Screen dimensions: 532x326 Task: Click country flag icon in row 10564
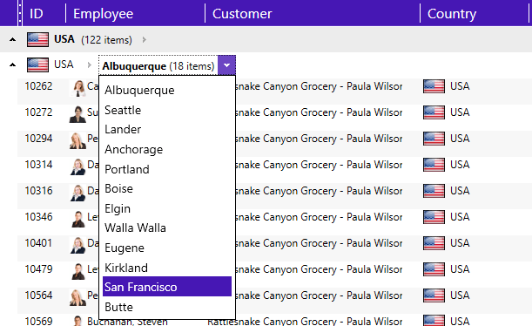coord(434,295)
